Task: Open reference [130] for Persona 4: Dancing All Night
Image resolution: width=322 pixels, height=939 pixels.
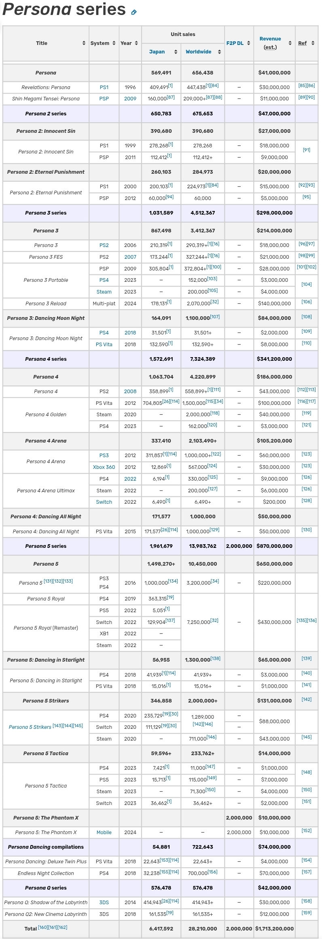Action: click(x=307, y=530)
